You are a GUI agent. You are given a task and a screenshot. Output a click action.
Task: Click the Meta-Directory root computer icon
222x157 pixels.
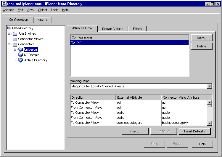point(9,28)
